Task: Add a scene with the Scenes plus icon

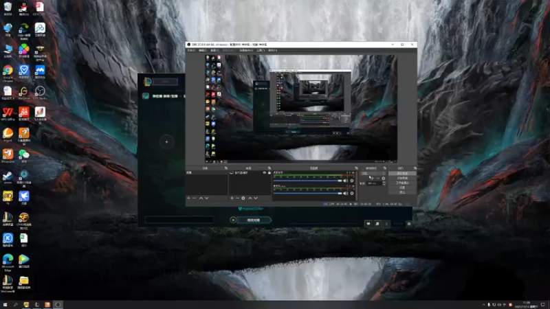Action: 188,198
